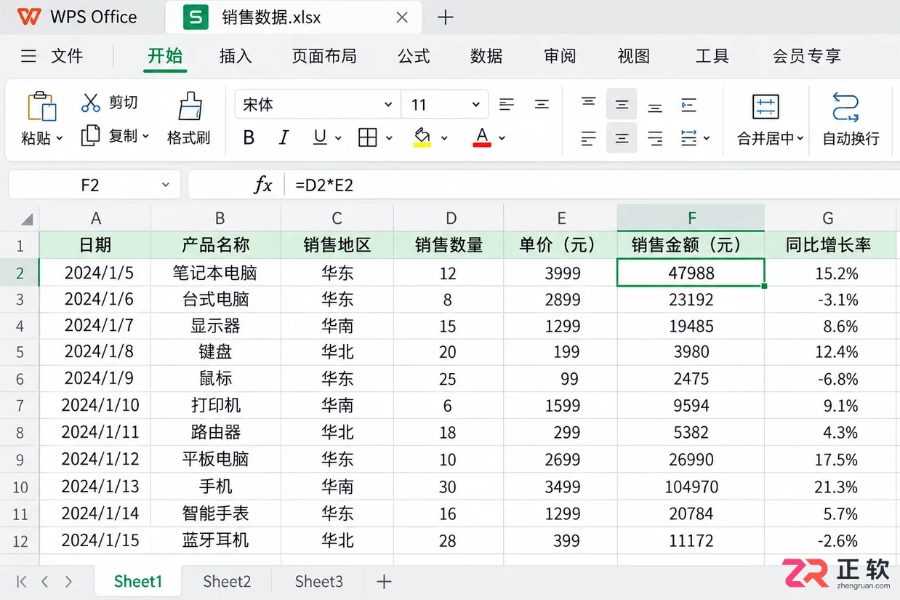This screenshot has width=900, height=600.
Task: Expand the Paste (粘贴) dropdown arrow
Action: point(60,138)
